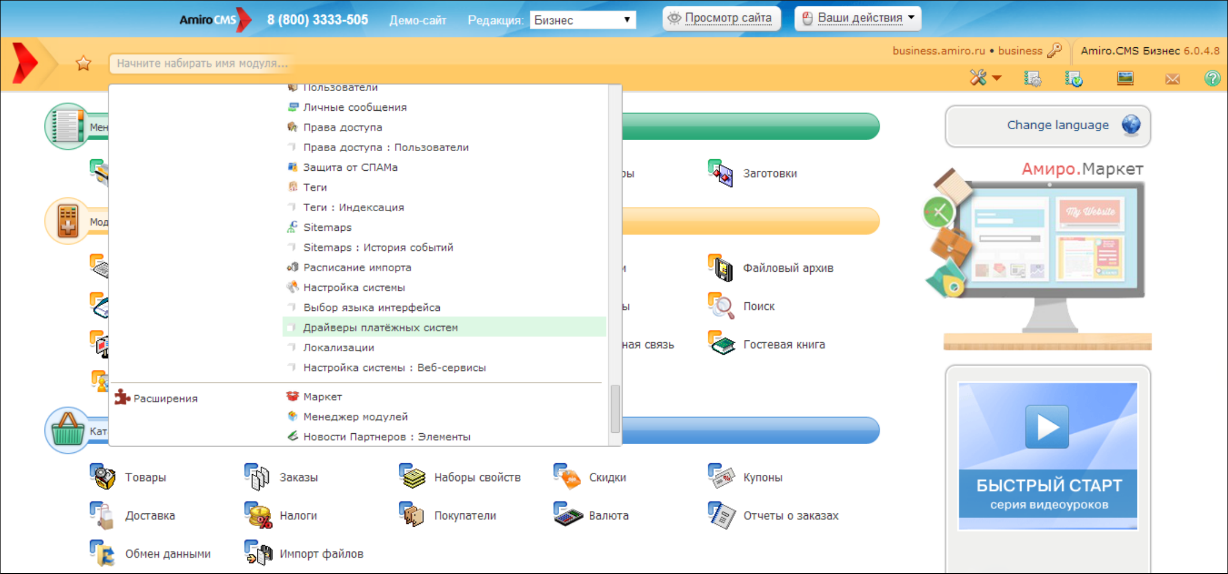The image size is (1228, 574).
Task: Select Теги menu item
Action: 315,187
